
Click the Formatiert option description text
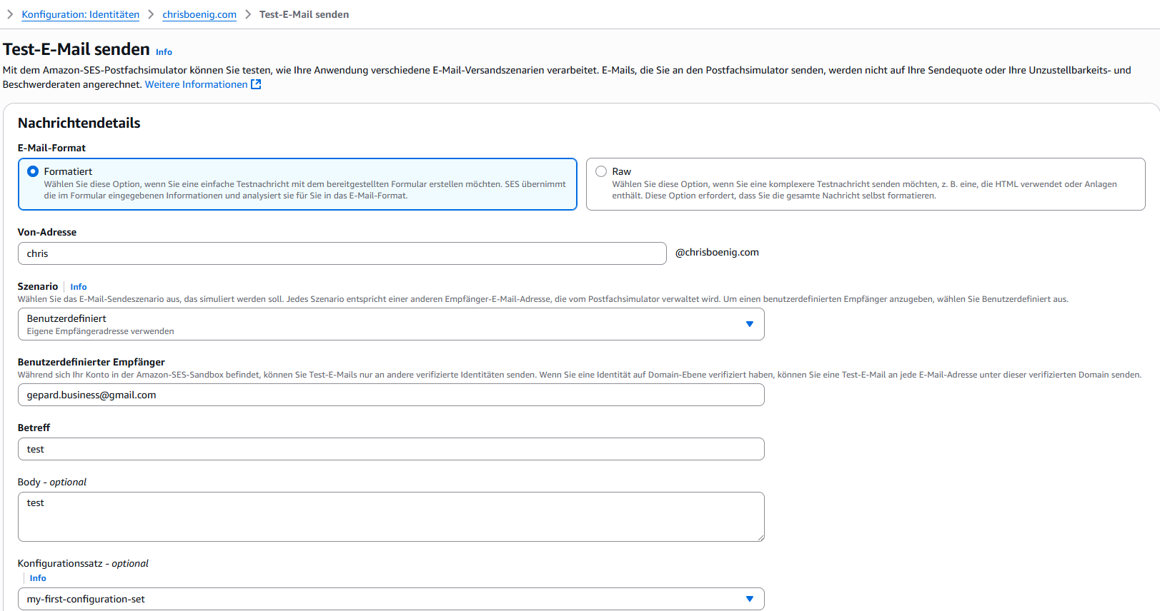[304, 190]
